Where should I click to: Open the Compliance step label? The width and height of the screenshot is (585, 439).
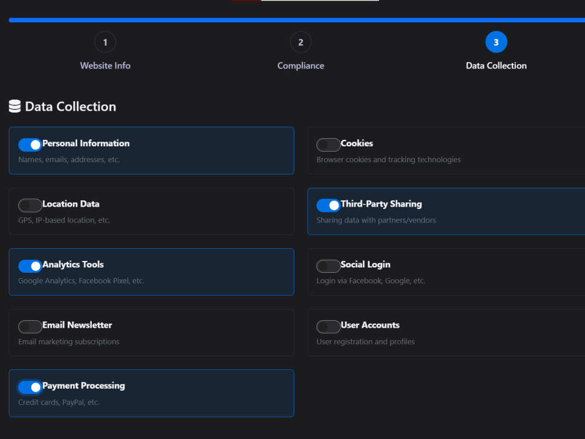[301, 66]
